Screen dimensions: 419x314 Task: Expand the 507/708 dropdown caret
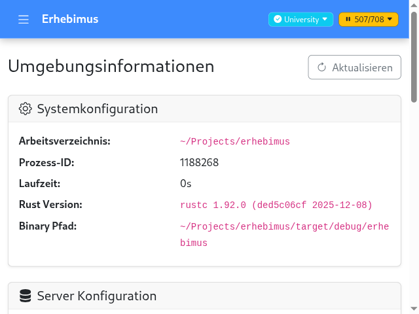[x=390, y=20]
